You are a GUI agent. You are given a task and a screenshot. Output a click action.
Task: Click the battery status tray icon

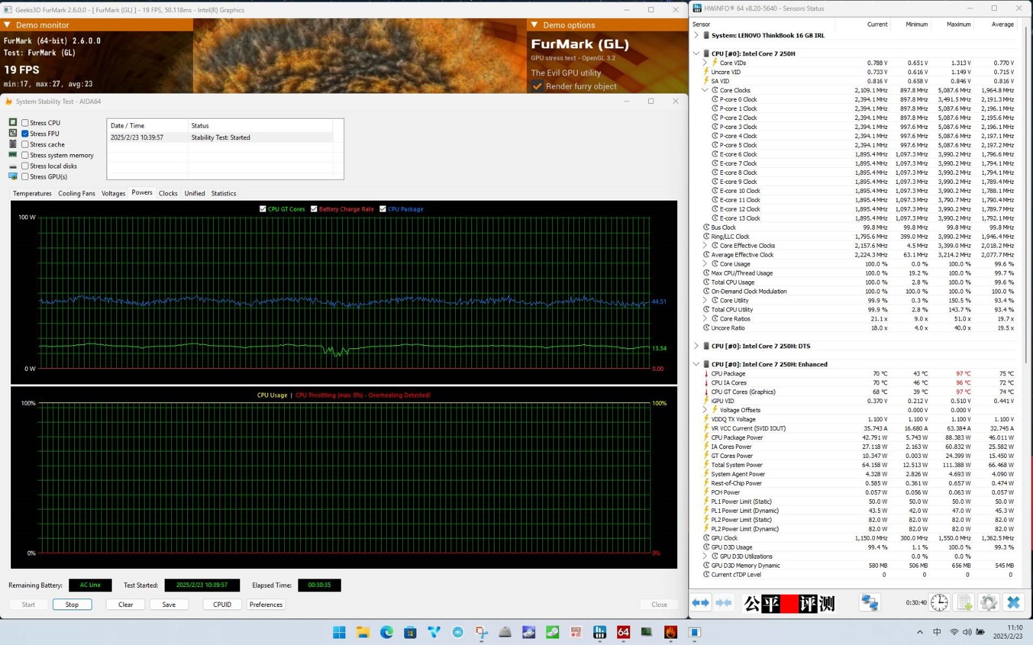pyautogui.click(x=980, y=632)
